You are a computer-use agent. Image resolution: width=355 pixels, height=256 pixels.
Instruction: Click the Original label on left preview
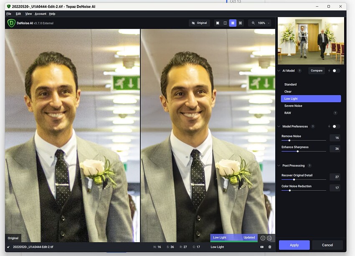coord(13,238)
